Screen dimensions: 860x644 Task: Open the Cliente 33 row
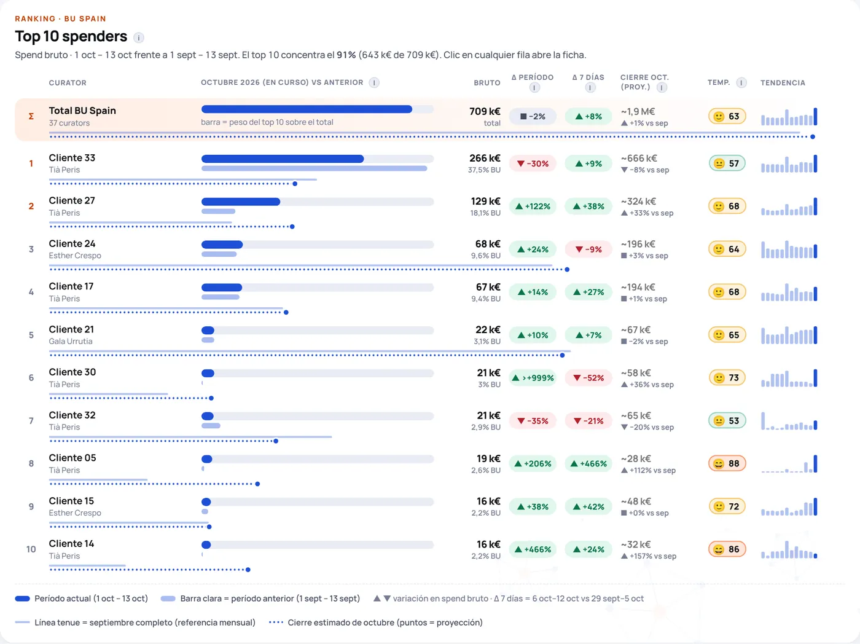tap(430, 167)
